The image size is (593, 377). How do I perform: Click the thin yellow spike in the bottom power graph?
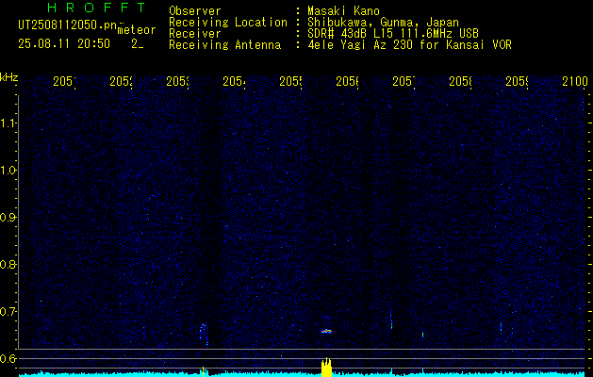(203, 371)
